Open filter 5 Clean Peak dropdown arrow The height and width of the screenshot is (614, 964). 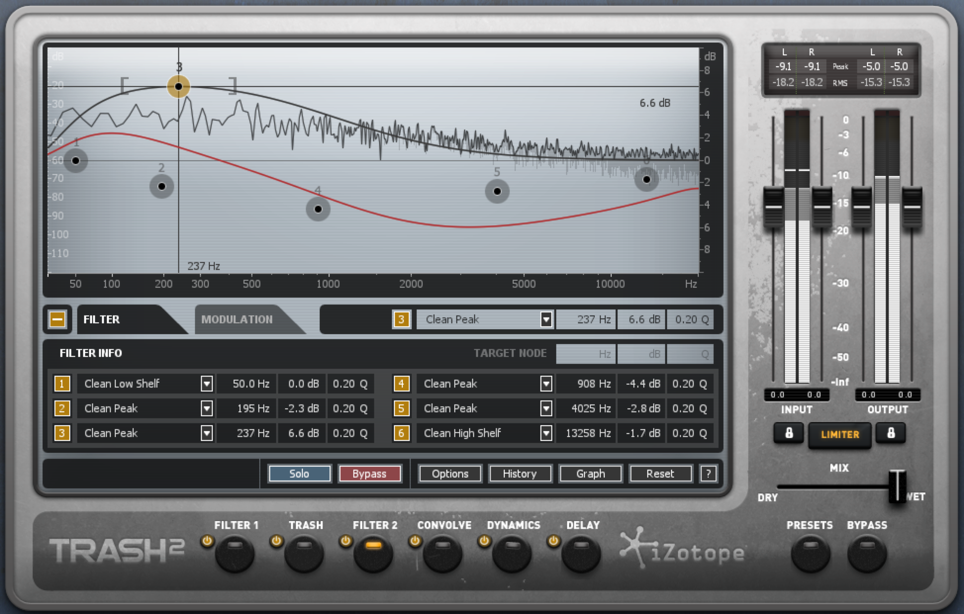(546, 408)
